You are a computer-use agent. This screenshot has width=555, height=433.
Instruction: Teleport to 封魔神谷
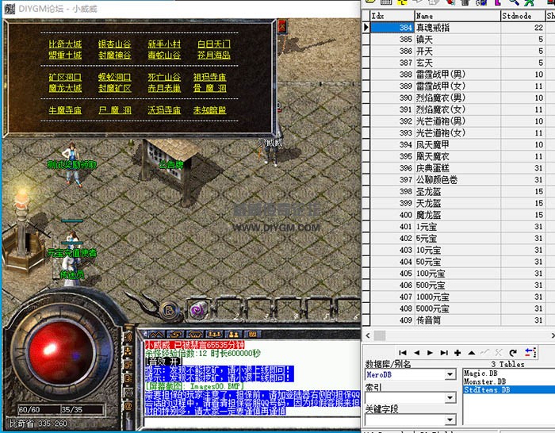115,55
